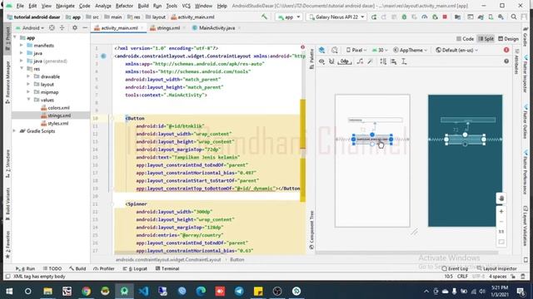Open the TODO tool window
This screenshot has width=533, height=299.
(52, 268)
